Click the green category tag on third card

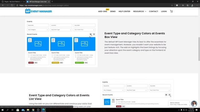click(x=79, y=63)
